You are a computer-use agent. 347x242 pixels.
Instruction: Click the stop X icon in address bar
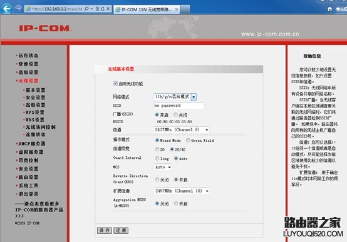(x=108, y=9)
